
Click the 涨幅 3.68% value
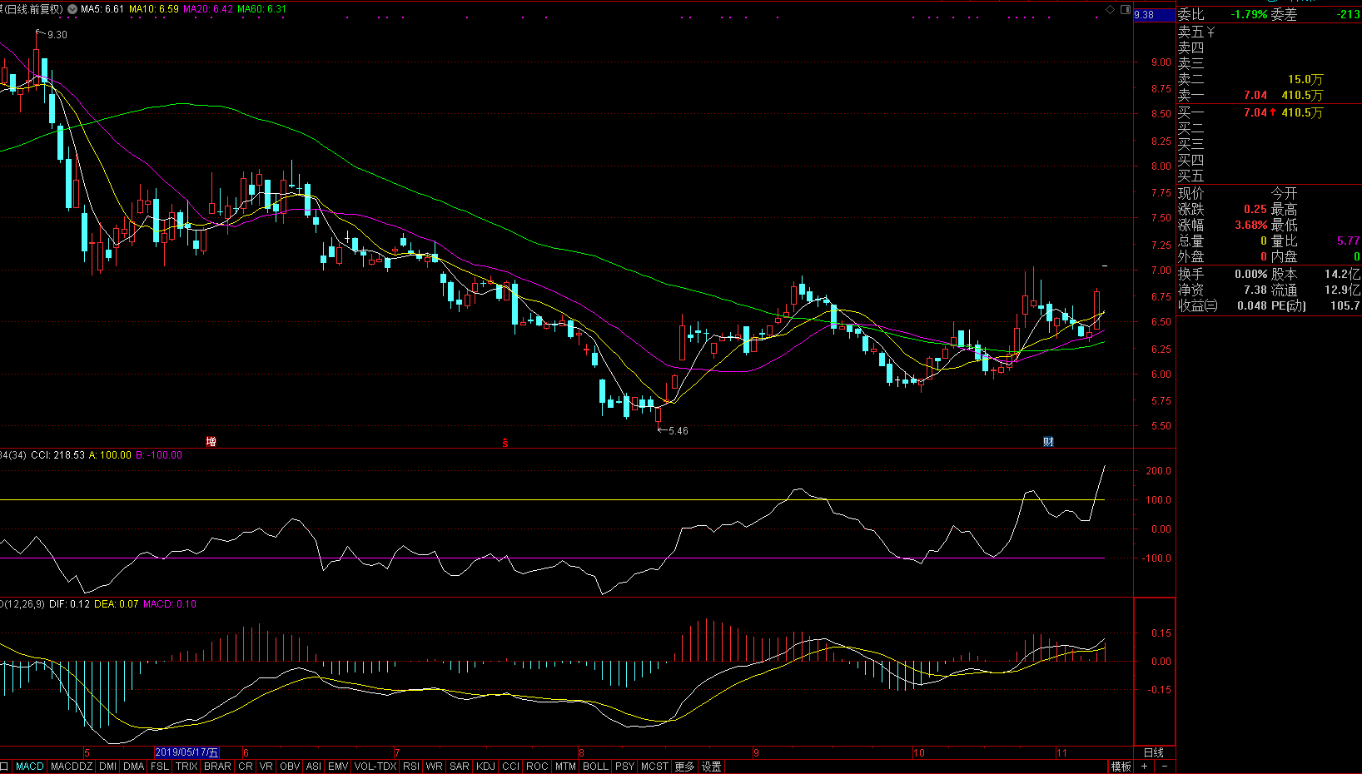(x=1250, y=226)
